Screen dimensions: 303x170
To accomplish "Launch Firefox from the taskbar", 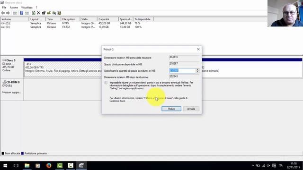I will click(49, 166).
